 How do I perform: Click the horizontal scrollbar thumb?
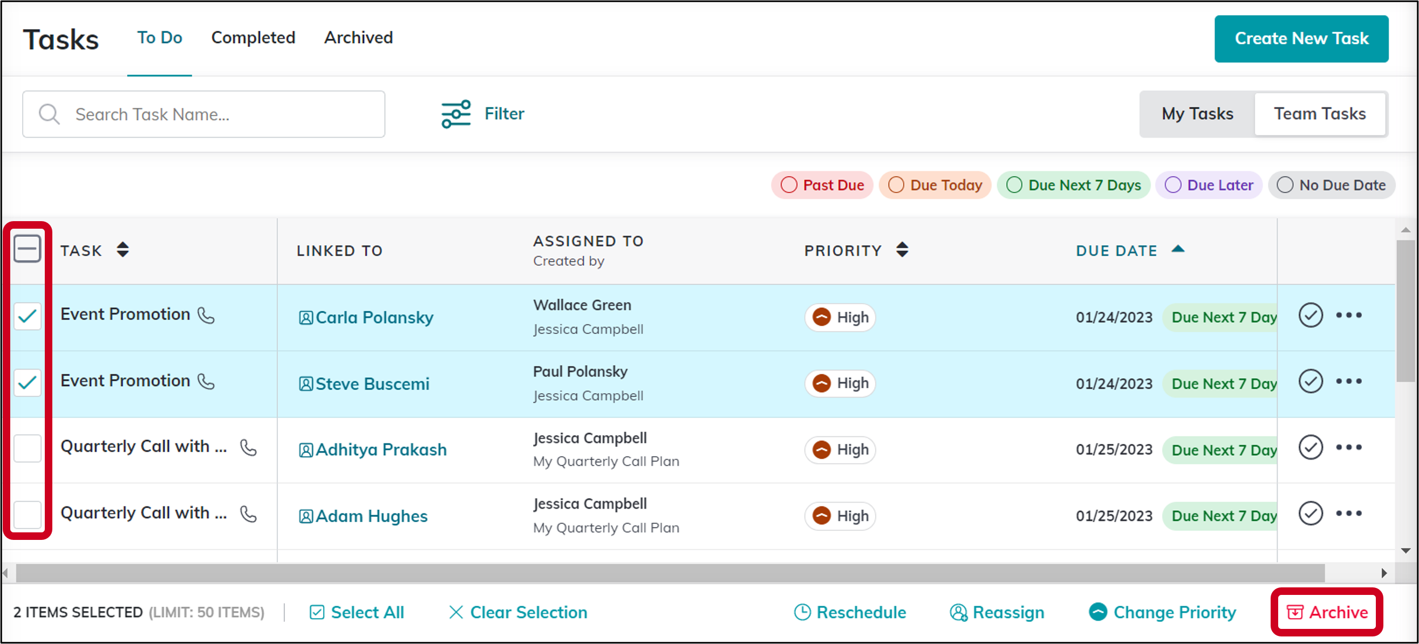(x=670, y=573)
